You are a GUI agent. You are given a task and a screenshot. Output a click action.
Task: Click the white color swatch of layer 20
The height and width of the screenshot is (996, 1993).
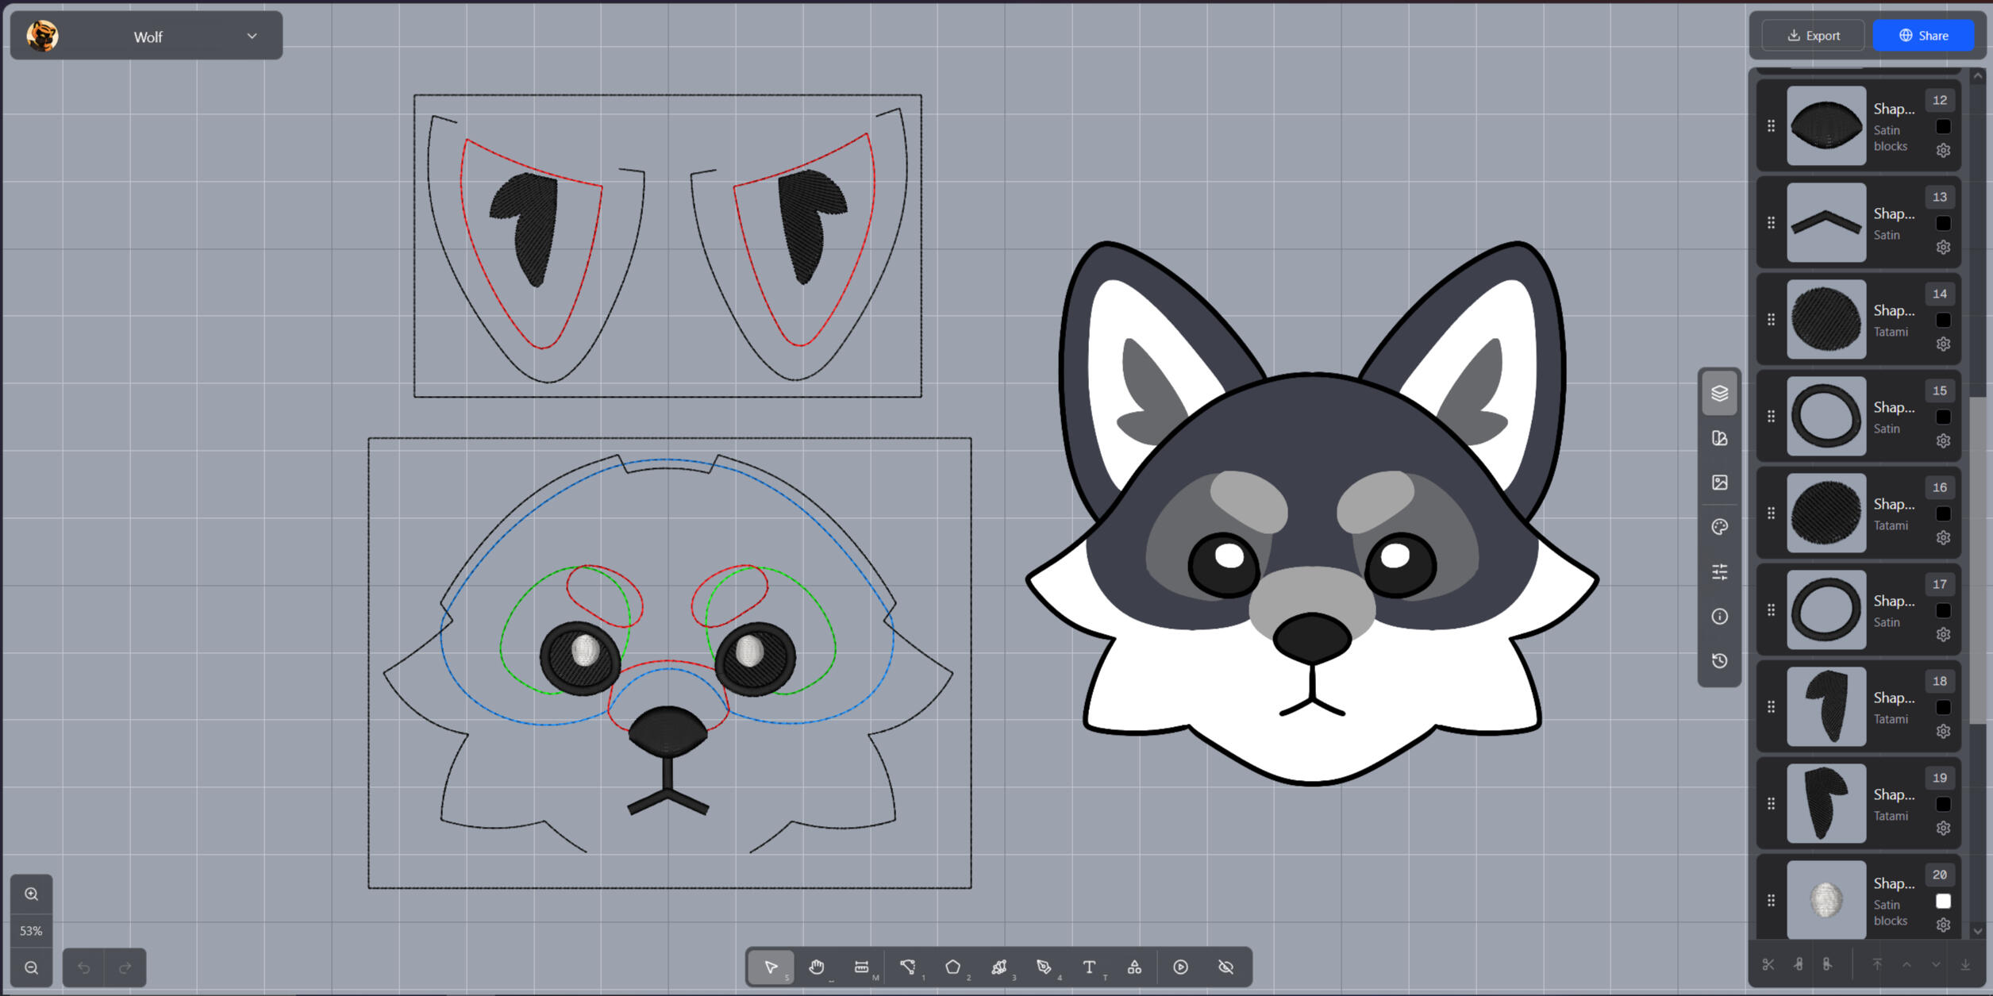1943,902
